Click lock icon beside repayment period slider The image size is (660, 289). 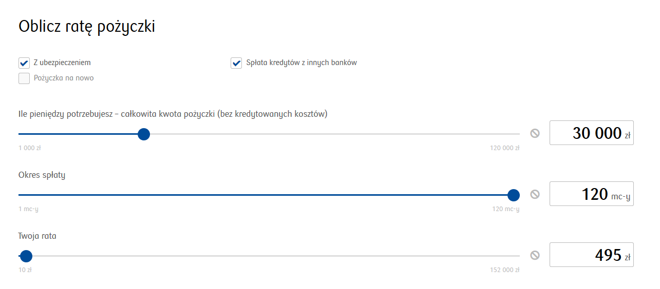(535, 194)
